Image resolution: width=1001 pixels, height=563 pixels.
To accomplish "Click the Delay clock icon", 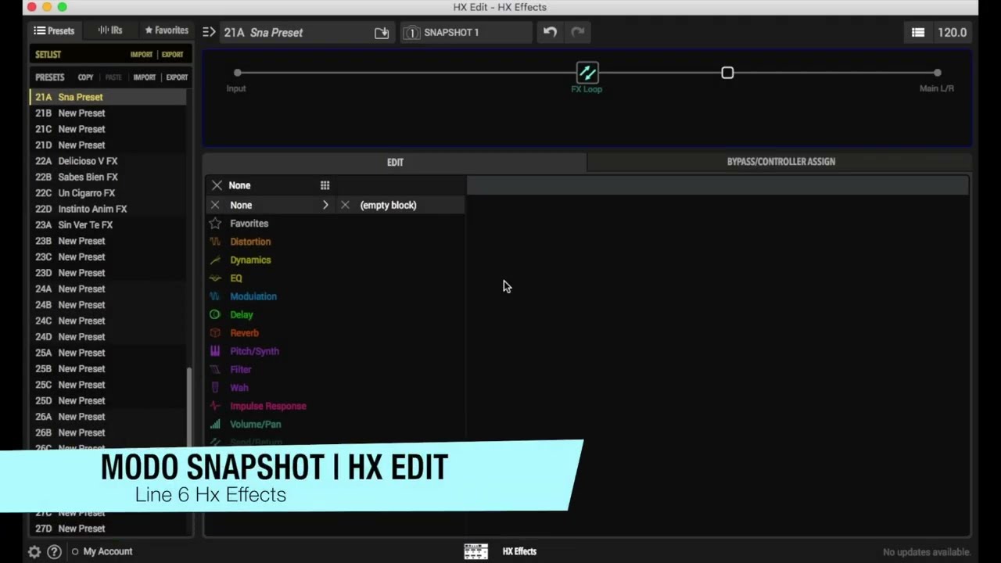I will point(215,314).
